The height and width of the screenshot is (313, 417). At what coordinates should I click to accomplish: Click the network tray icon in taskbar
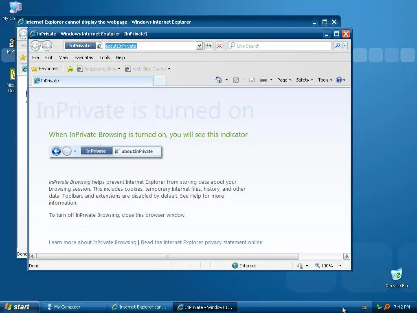[379, 307]
